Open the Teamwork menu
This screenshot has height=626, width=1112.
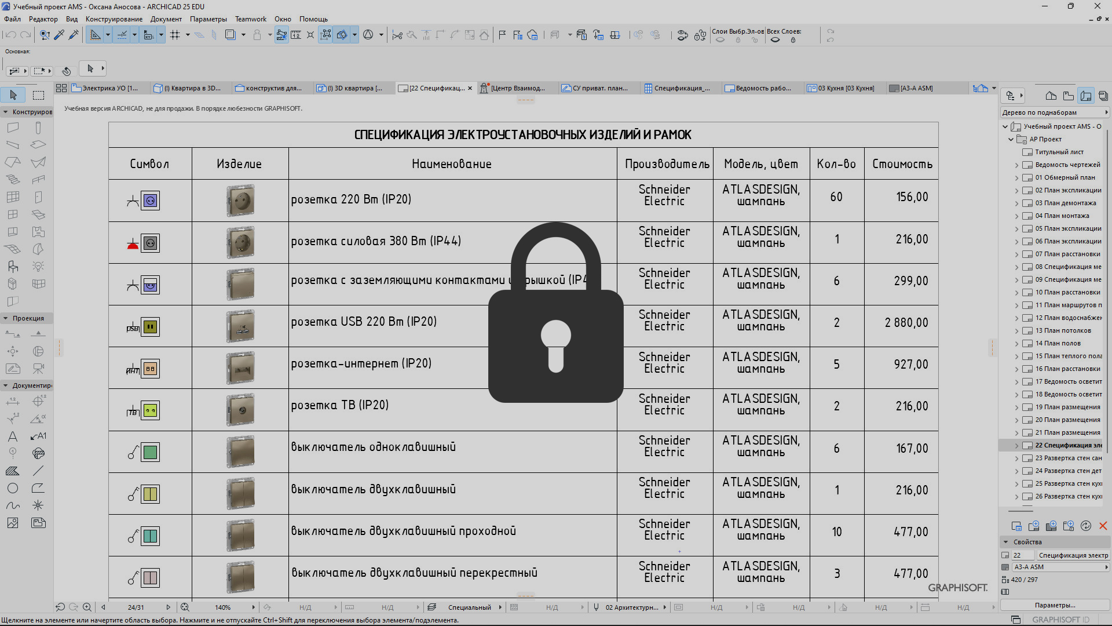(251, 19)
